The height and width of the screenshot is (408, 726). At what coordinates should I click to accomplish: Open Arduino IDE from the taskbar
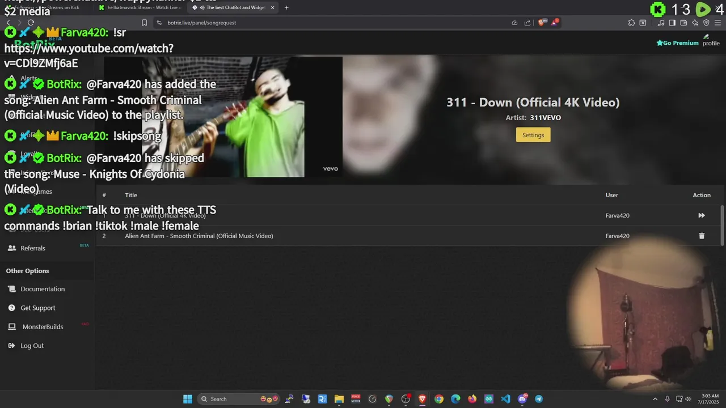pos(489,399)
